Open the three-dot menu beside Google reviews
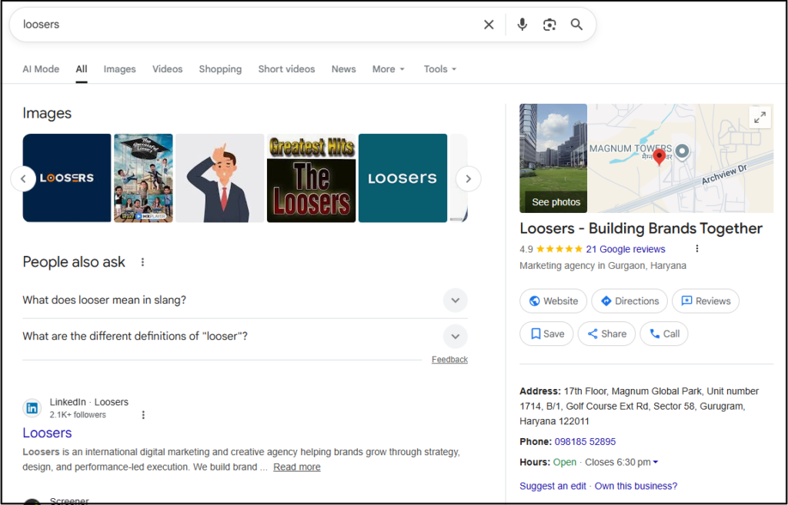This screenshot has width=788, height=505. (697, 248)
